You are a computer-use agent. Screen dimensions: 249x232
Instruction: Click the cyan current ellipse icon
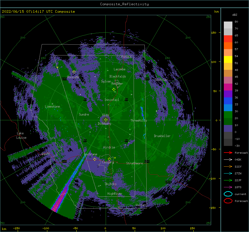(x=228, y=194)
